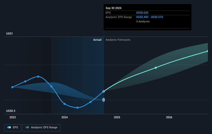Click the EPS legend color swatch
The width and height of the screenshot is (212, 134).
9,127
